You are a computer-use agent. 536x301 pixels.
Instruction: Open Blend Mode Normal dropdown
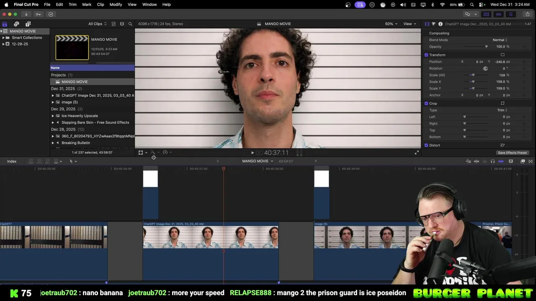(500, 40)
